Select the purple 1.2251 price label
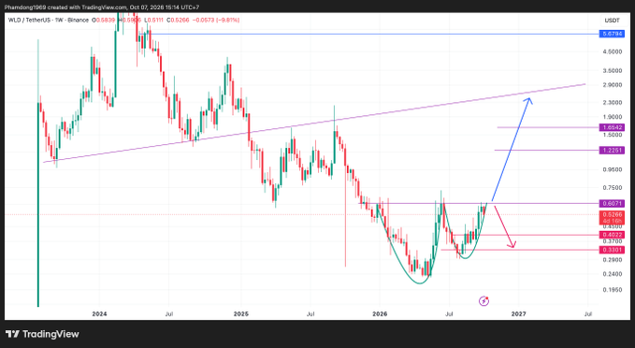This screenshot has height=348, width=635. [x=612, y=151]
